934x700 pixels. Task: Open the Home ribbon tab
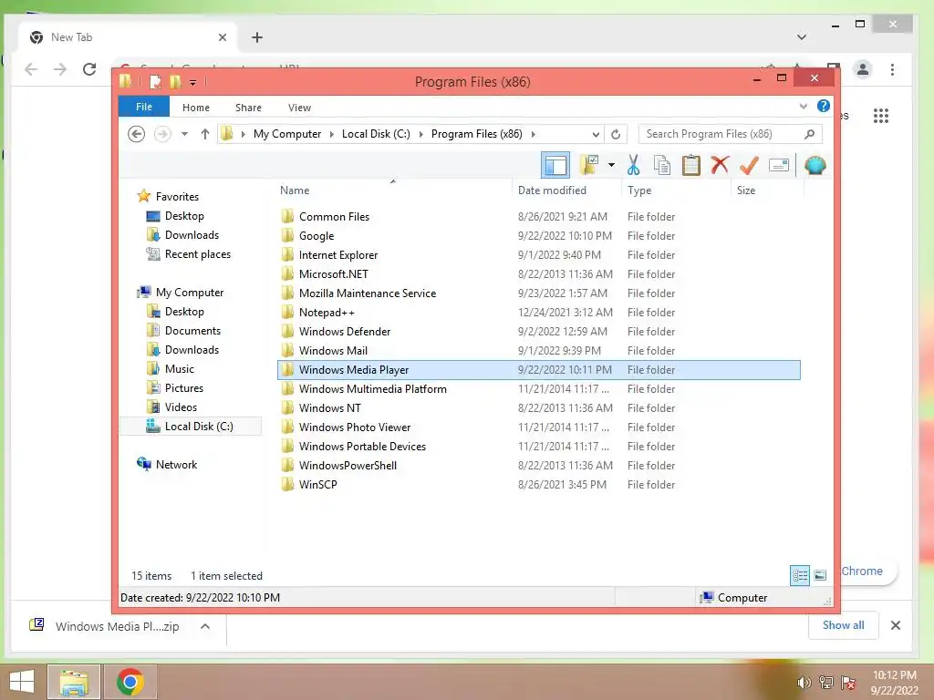pyautogui.click(x=196, y=108)
